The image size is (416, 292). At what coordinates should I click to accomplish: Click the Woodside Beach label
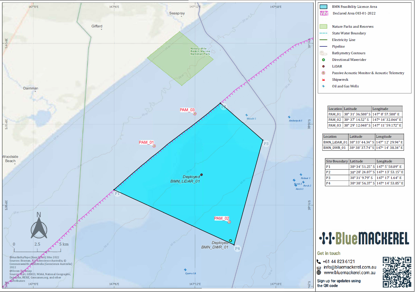pos(10,159)
